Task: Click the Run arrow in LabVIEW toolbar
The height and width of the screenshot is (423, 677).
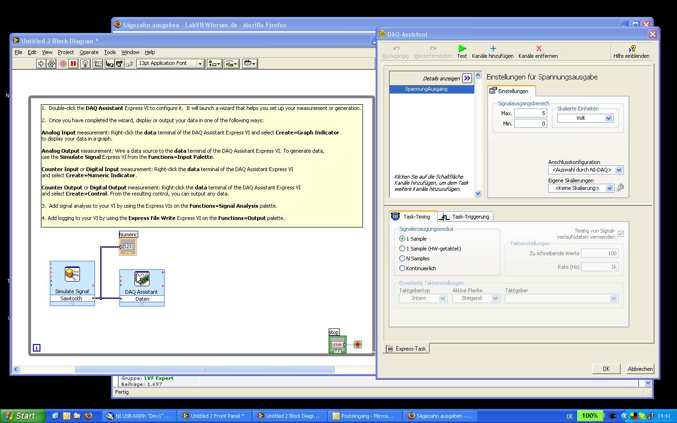Action: pyautogui.click(x=41, y=63)
